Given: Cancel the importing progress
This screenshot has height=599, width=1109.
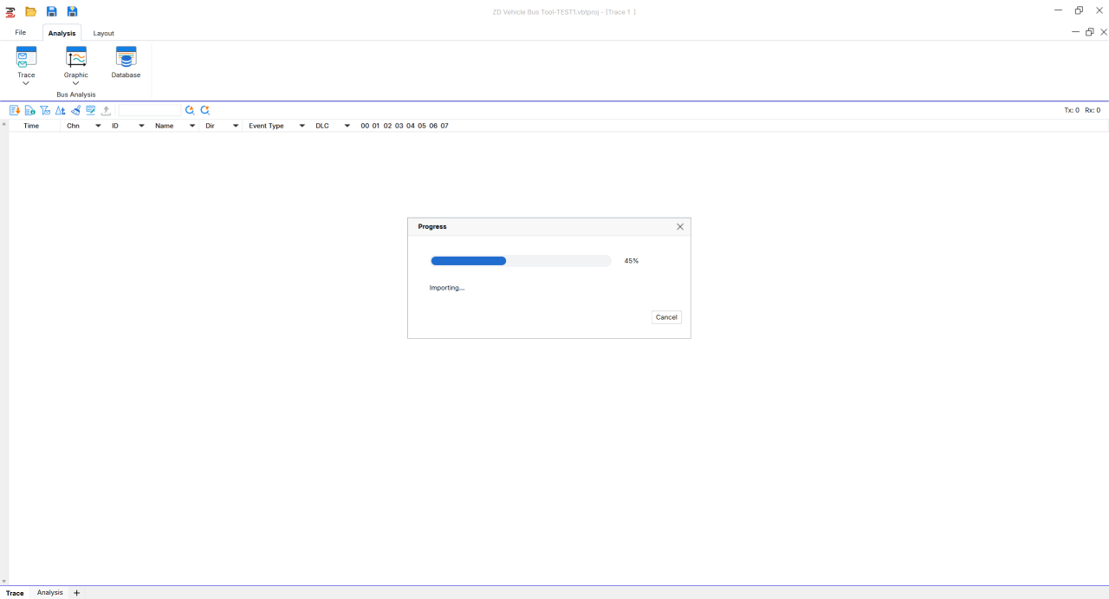Looking at the screenshot, I should coord(666,317).
